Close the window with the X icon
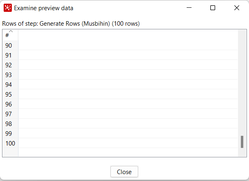The height and width of the screenshot is (181, 249). (x=237, y=8)
